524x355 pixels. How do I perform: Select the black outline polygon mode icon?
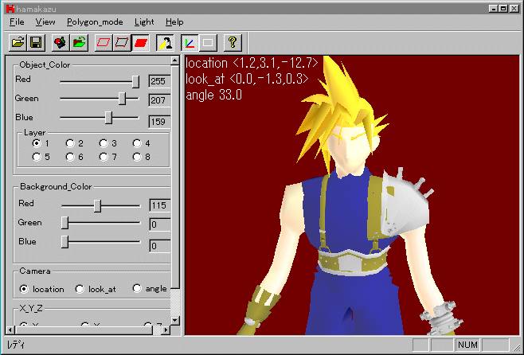[x=122, y=42]
